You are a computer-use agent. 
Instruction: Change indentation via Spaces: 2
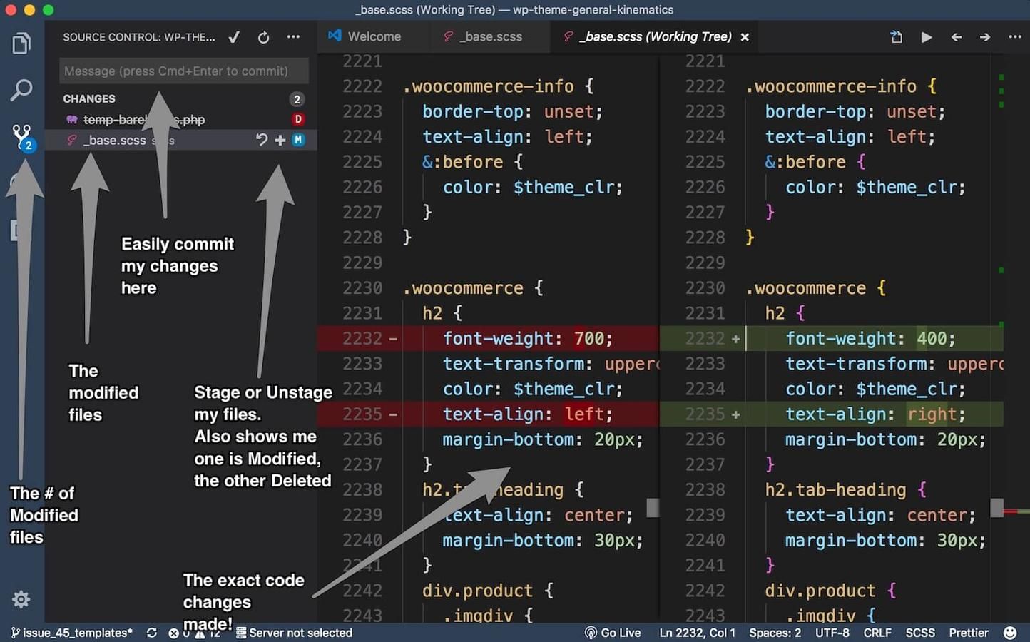(x=775, y=633)
